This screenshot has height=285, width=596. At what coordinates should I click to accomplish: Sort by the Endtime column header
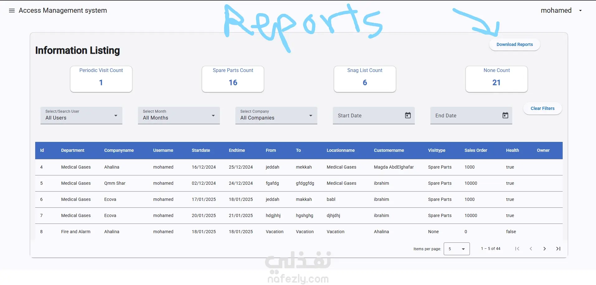point(237,150)
